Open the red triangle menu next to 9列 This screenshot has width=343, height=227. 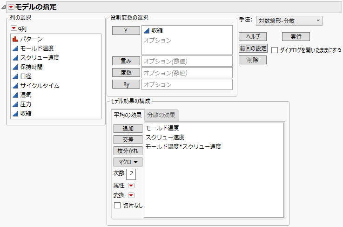pos(13,28)
